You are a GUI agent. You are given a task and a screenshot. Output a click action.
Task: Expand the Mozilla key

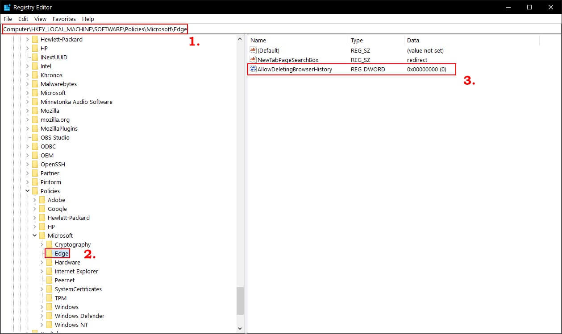coord(28,111)
